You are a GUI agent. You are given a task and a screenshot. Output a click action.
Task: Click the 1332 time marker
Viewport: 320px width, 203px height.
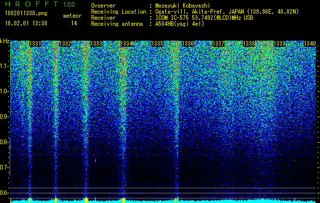click(65, 44)
